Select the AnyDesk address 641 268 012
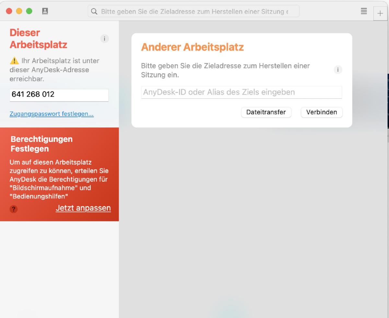Viewport: 389px width, 318px height. (x=59, y=95)
